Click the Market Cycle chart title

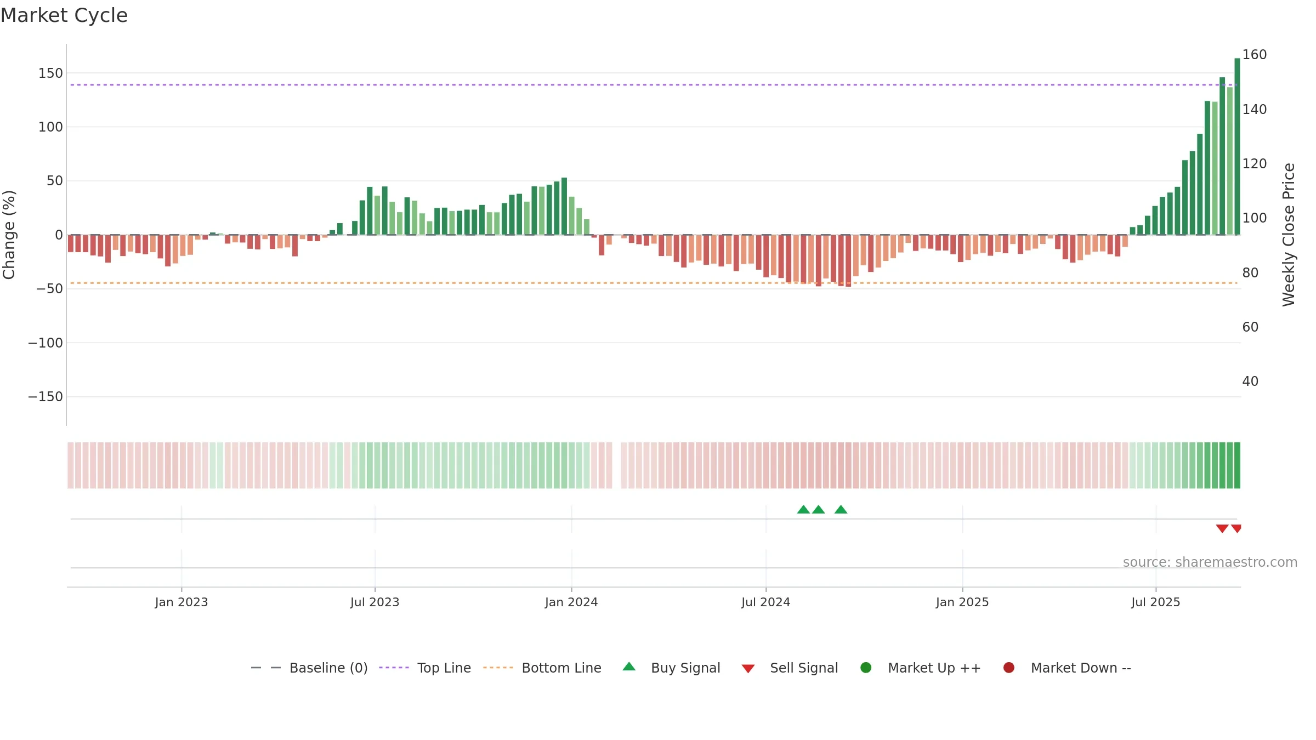64,15
